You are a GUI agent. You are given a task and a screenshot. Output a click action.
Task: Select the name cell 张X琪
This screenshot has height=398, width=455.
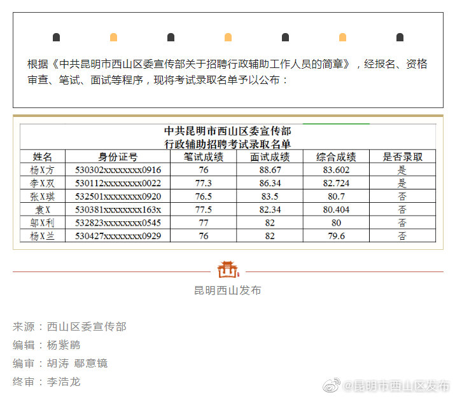[43, 196]
